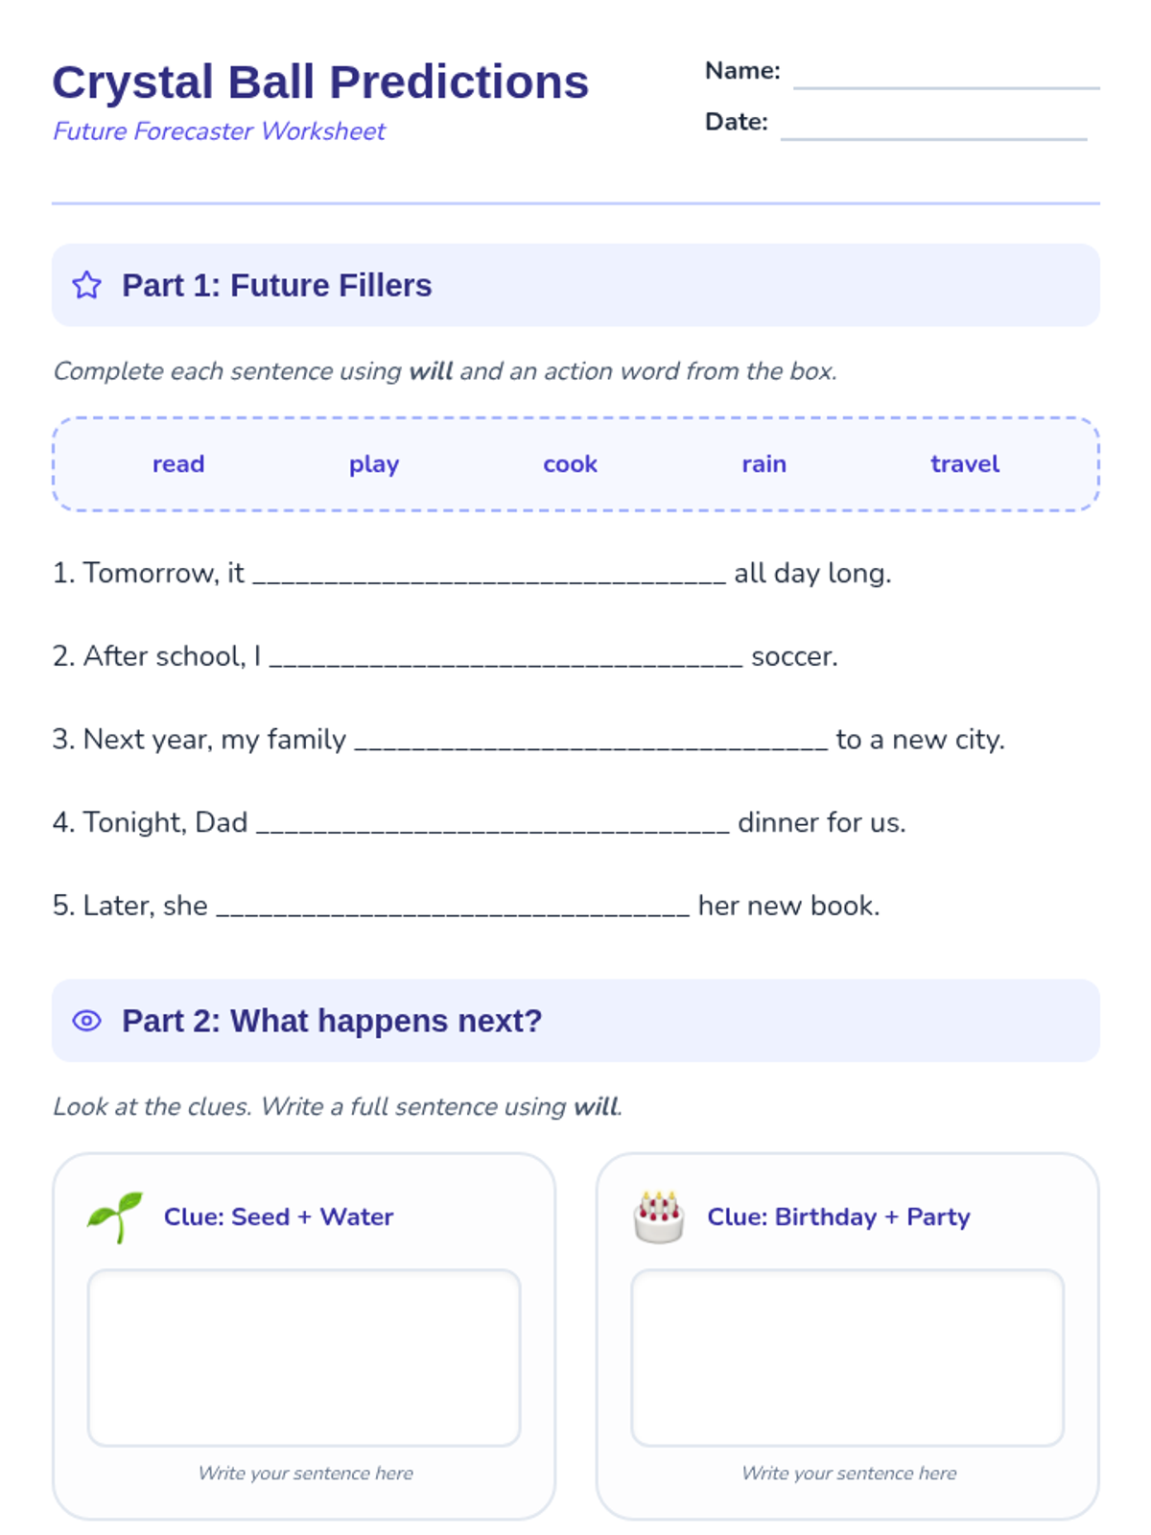Click the blank in sentence 1 Tomorrow
The width and height of the screenshot is (1151, 1535).
pyautogui.click(x=489, y=575)
